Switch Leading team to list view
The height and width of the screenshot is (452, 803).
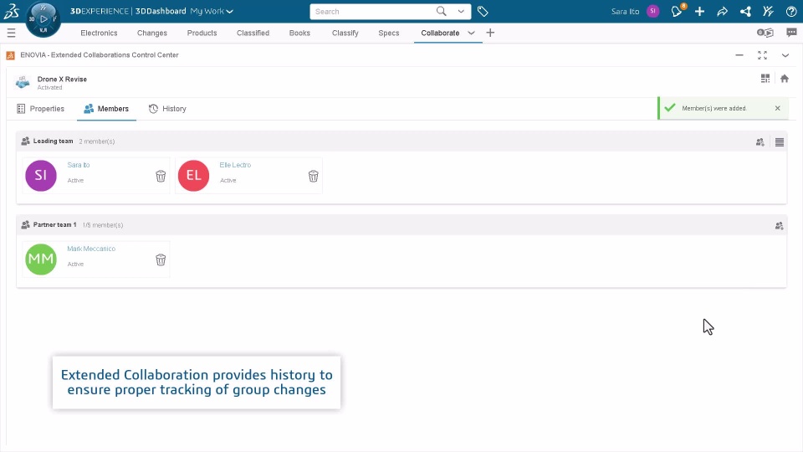click(780, 142)
